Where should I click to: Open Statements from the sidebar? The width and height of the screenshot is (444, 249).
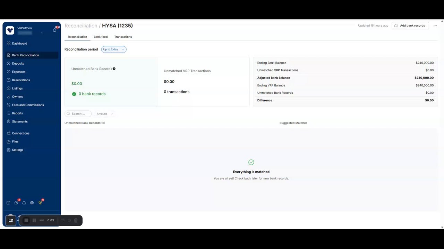pos(20,122)
